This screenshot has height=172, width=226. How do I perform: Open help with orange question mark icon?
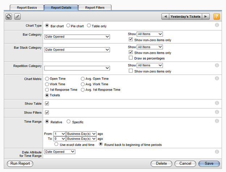coord(217,17)
